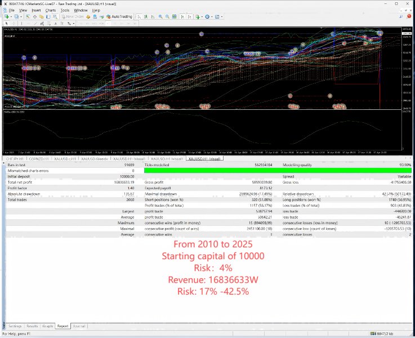415x338 pixels.
Task: Select the Trendline tool
Action: pos(35,24)
